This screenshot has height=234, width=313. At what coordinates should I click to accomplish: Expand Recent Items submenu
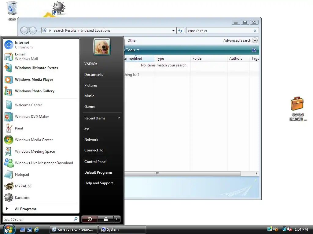coord(102,118)
